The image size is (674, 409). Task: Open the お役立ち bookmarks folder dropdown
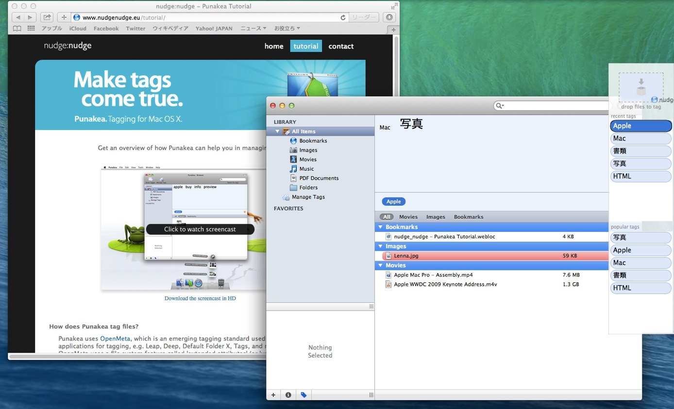click(287, 29)
